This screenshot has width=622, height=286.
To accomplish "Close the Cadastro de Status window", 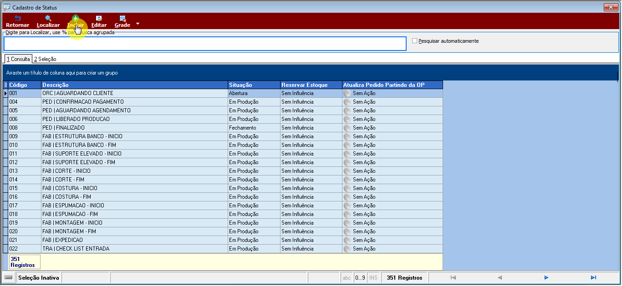I will pyautogui.click(x=611, y=7).
